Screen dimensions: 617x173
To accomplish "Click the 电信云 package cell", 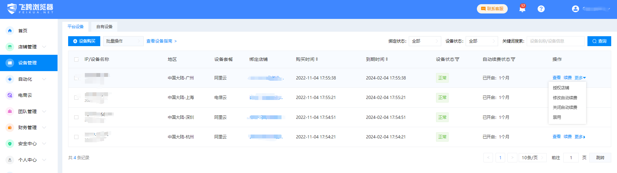I will click(x=220, y=97).
